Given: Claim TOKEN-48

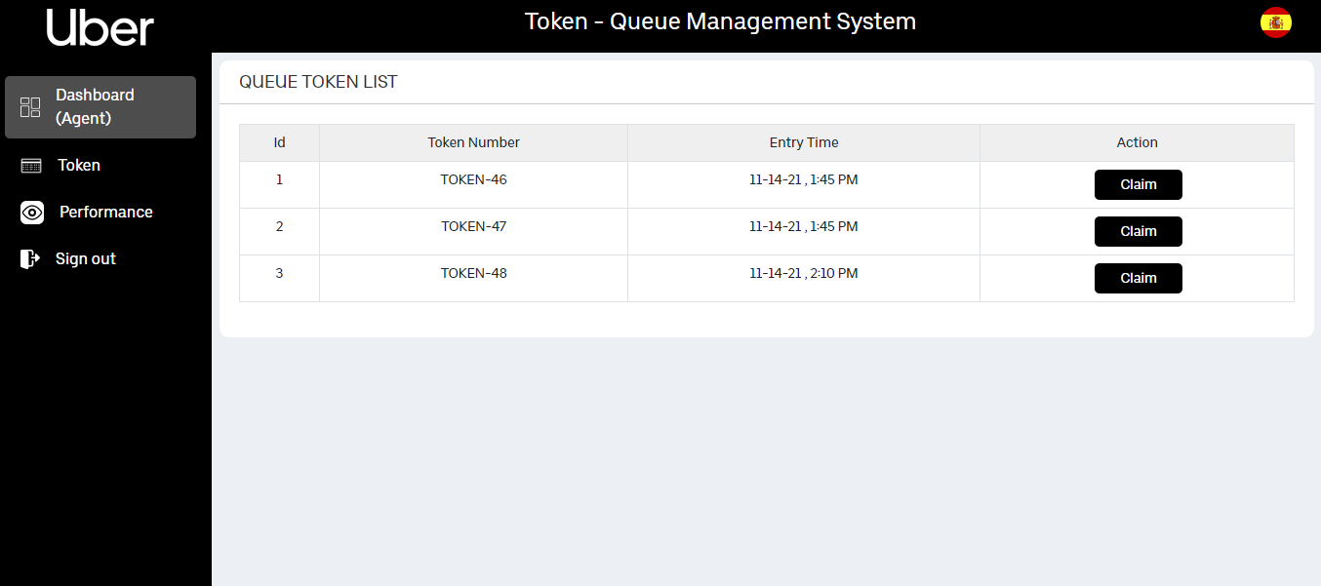Looking at the screenshot, I should tap(1138, 278).
